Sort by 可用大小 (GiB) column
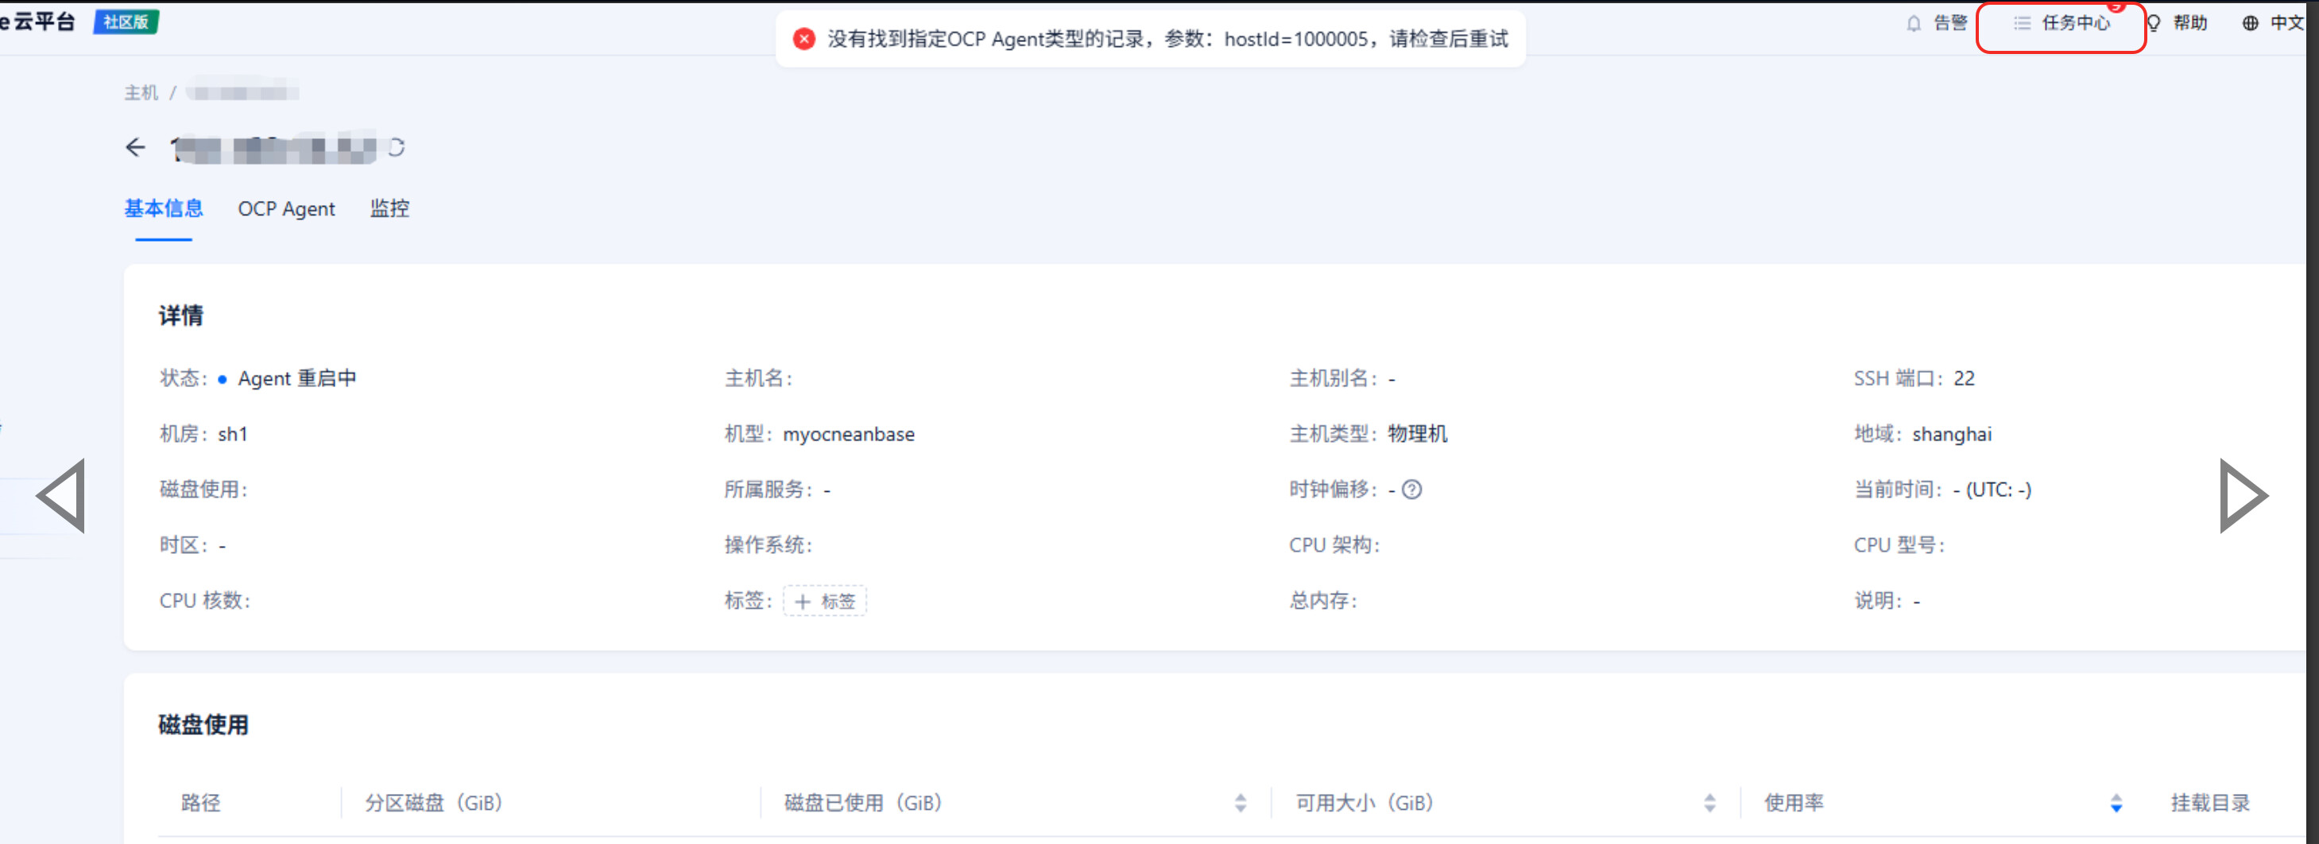 point(1709,803)
